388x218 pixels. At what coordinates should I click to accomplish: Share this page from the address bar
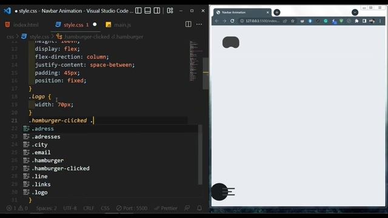point(285,21)
